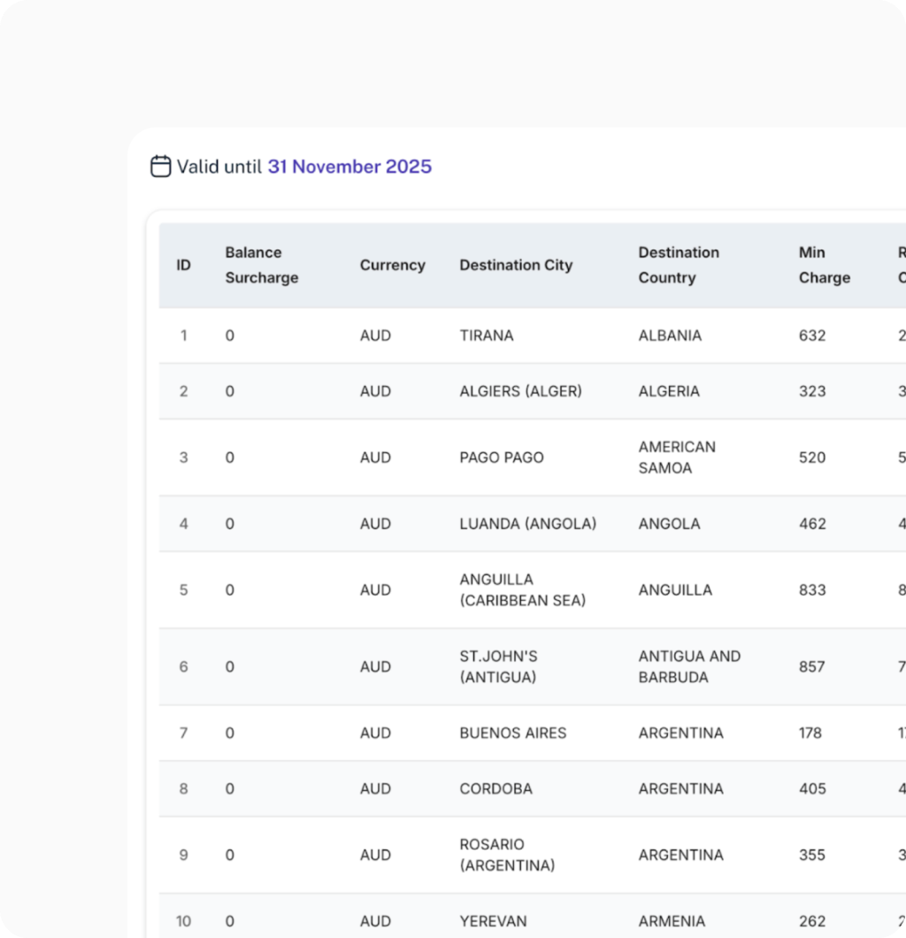Select the TIRANA destination city cell
The height and width of the screenshot is (938, 906).
pyautogui.click(x=487, y=335)
